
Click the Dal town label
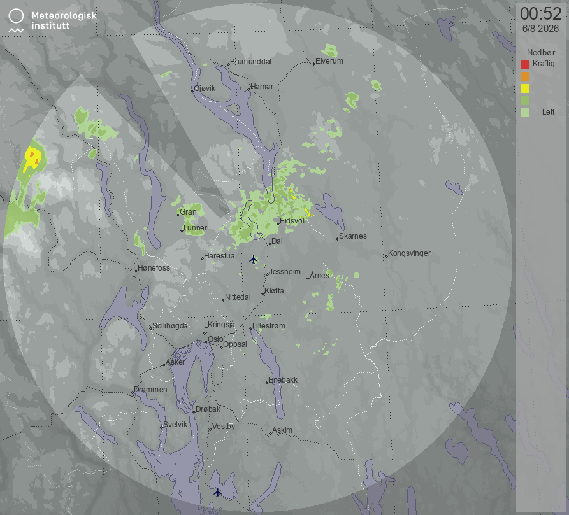point(277,241)
